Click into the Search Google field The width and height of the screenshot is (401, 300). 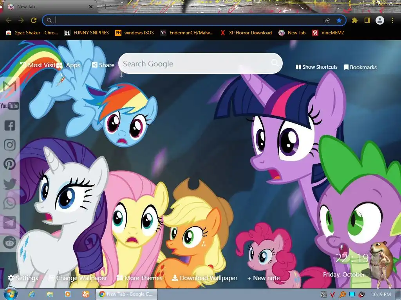[x=200, y=63]
